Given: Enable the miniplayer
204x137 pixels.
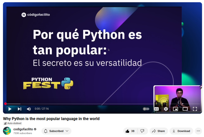Looking at the screenshot, I should click(175, 109).
